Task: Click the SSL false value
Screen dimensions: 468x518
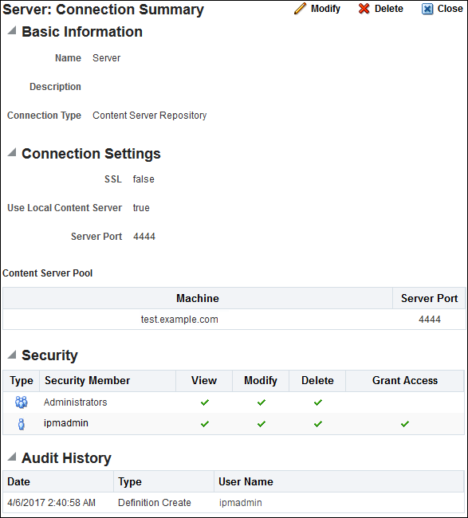Action: pyautogui.click(x=144, y=179)
